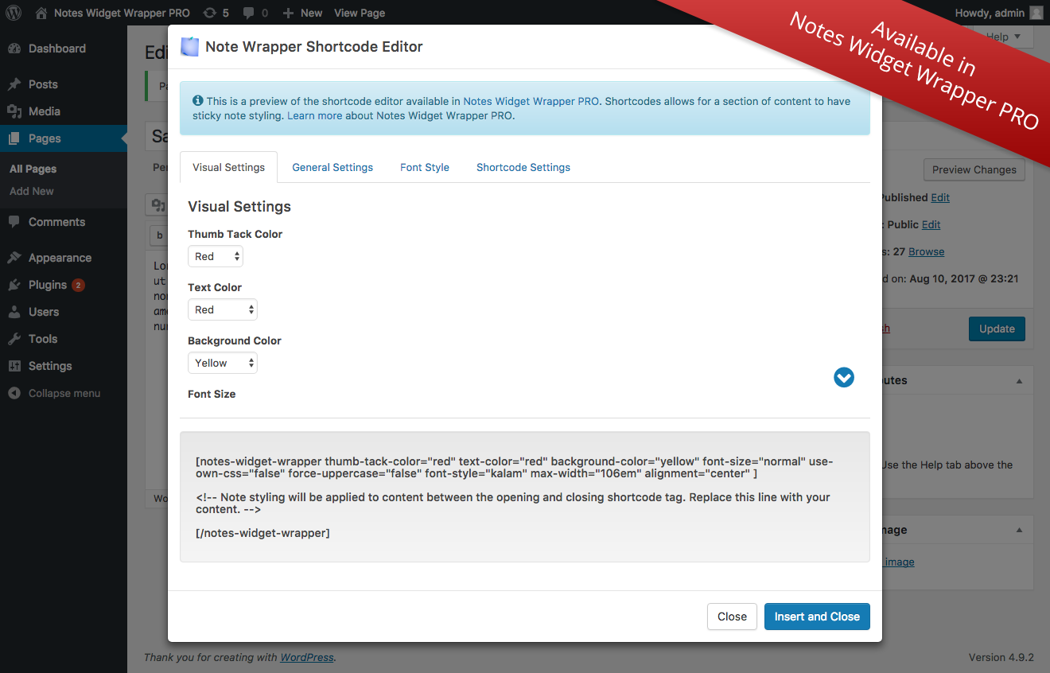Open the Thumb Tack Color dropdown

(x=216, y=256)
